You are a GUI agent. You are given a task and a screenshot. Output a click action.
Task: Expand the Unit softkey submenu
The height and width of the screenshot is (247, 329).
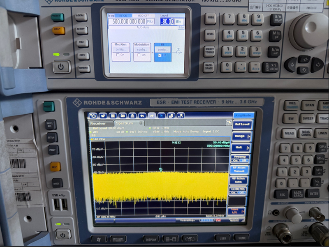point(240,148)
